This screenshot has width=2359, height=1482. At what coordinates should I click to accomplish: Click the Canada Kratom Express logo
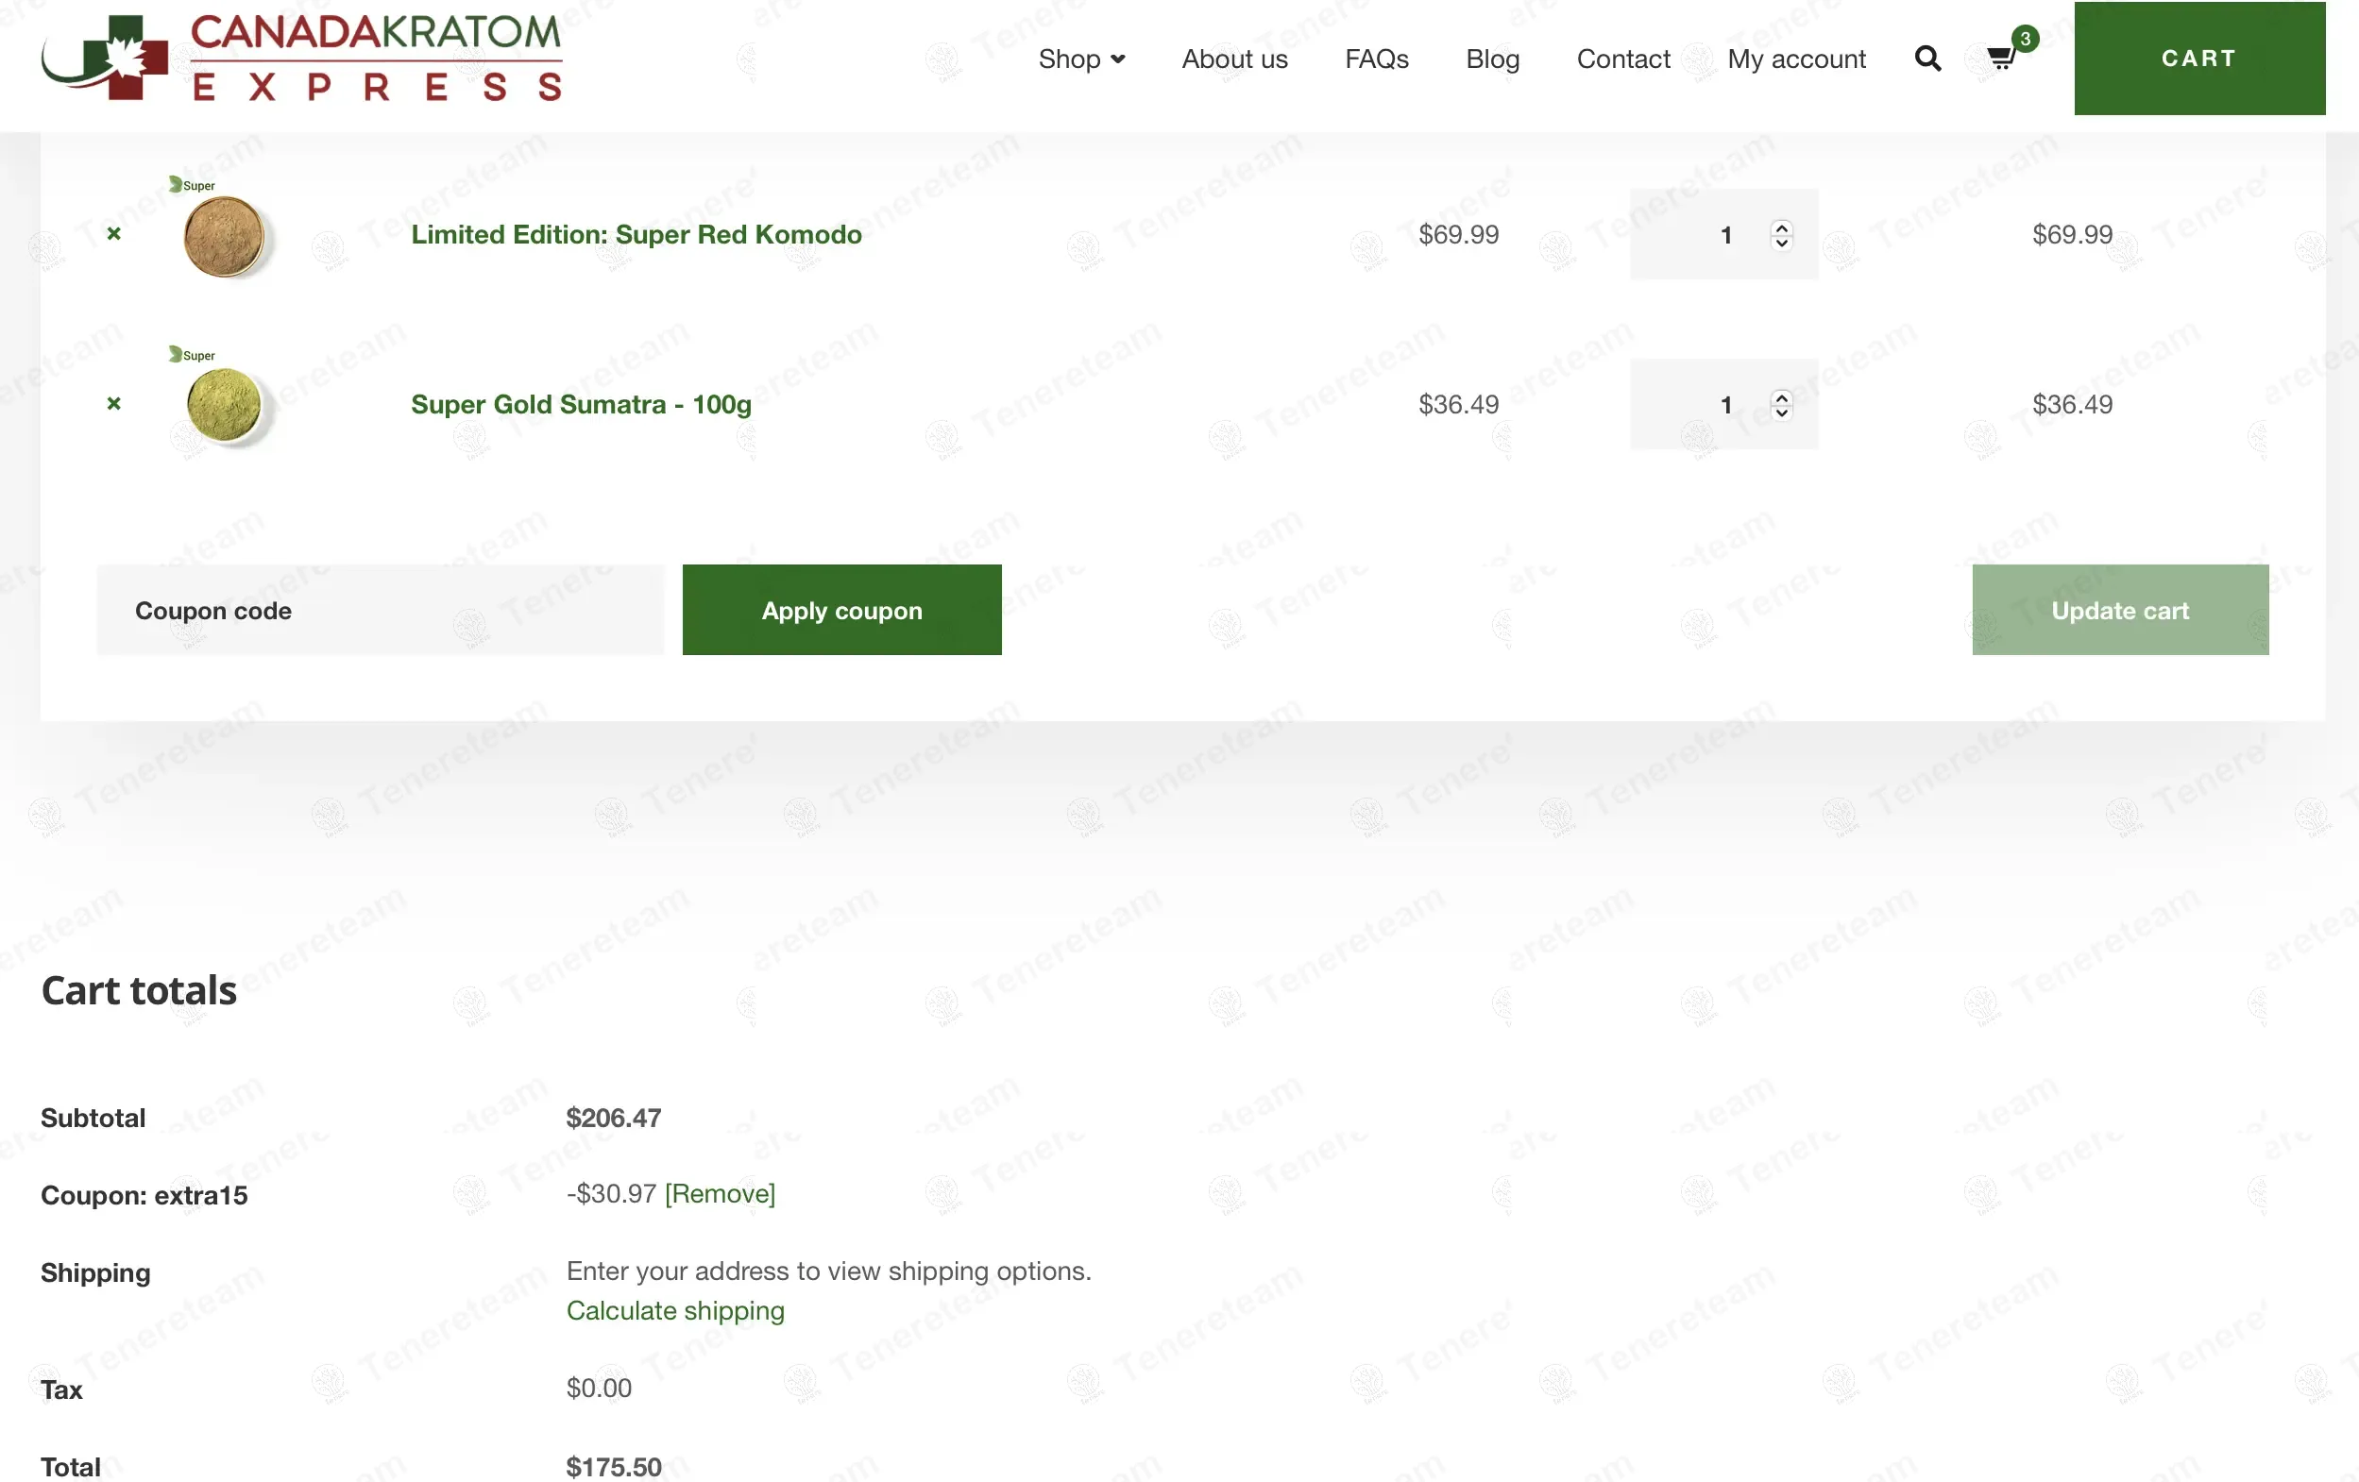(300, 57)
